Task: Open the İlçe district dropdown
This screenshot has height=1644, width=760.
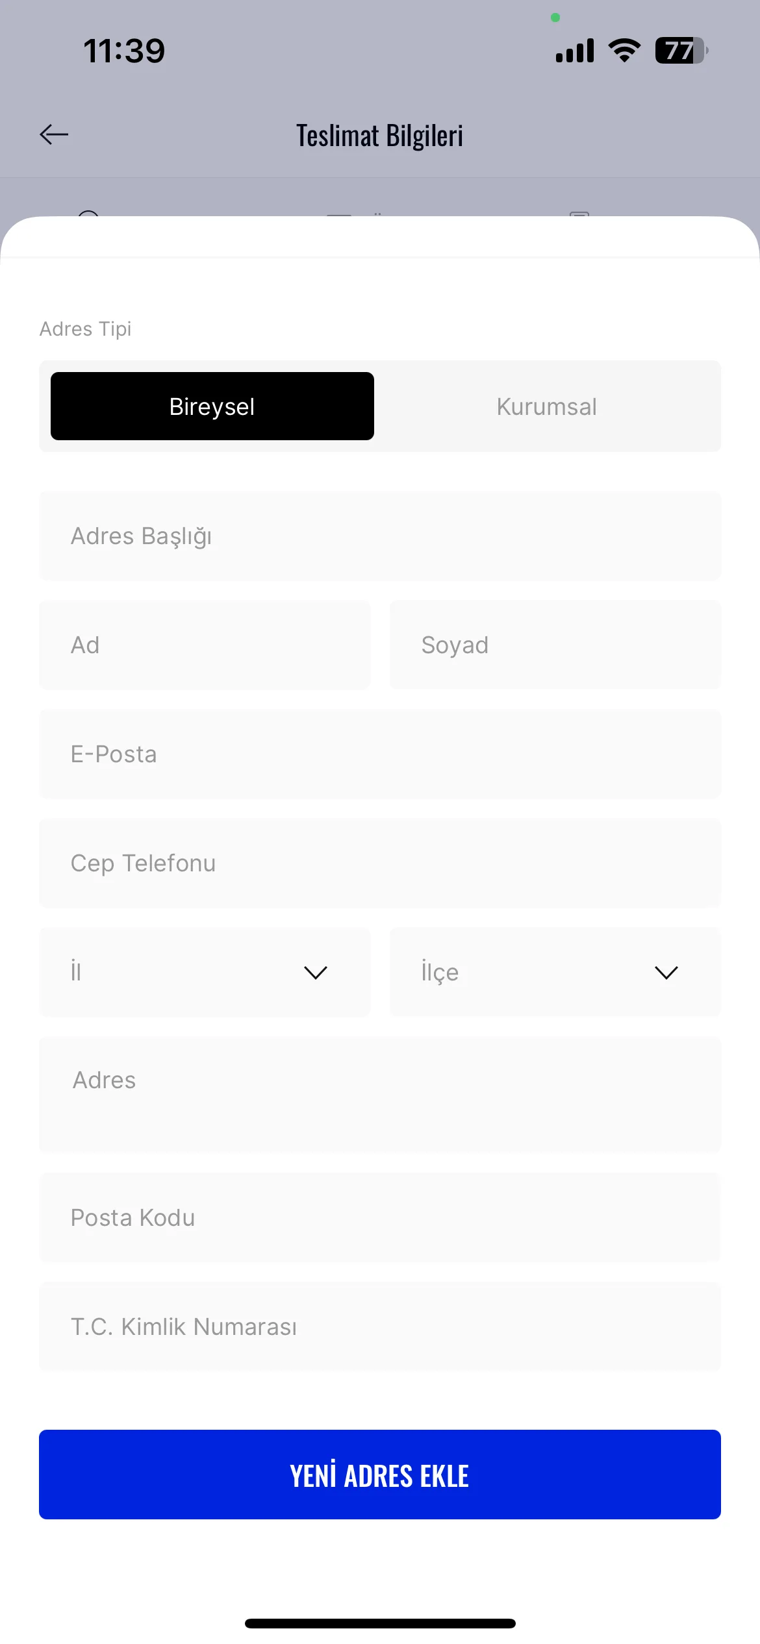Action: [x=555, y=972]
